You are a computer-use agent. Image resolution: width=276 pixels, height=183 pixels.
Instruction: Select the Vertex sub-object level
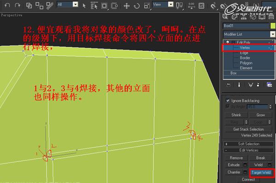click(245, 48)
